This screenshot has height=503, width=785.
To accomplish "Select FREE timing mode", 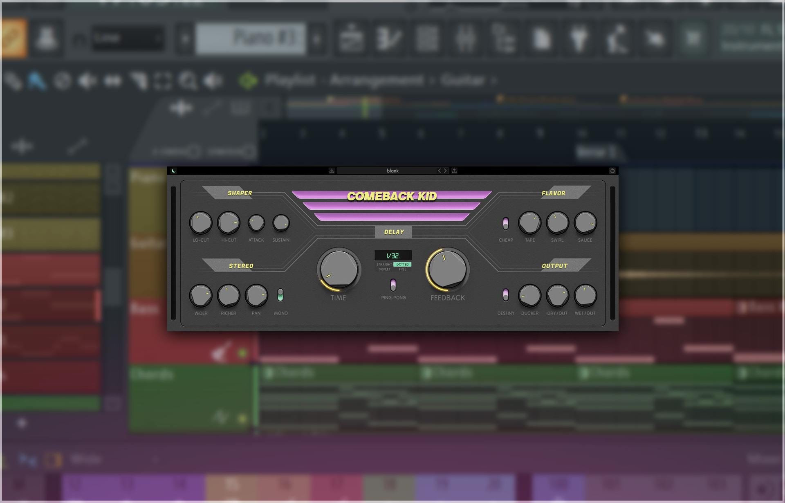I will tap(402, 269).
